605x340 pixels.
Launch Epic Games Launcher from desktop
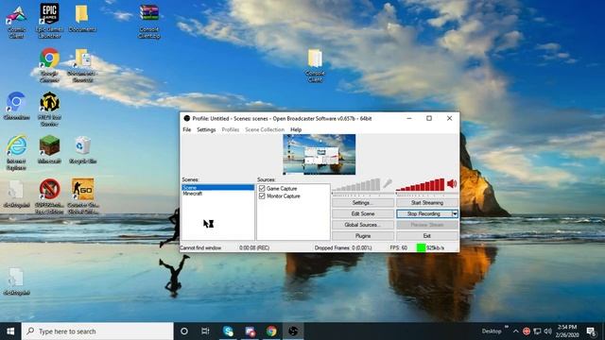[49, 21]
